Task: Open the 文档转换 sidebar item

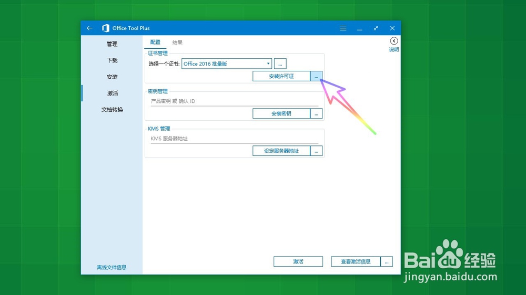Action: click(112, 110)
